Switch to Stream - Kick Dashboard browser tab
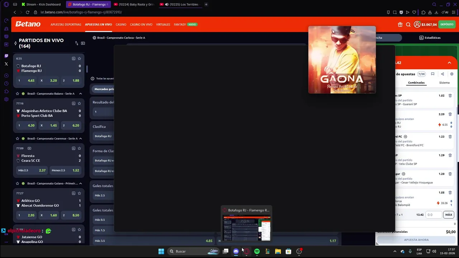Viewport: 459px width, 258px height. (x=42, y=4)
